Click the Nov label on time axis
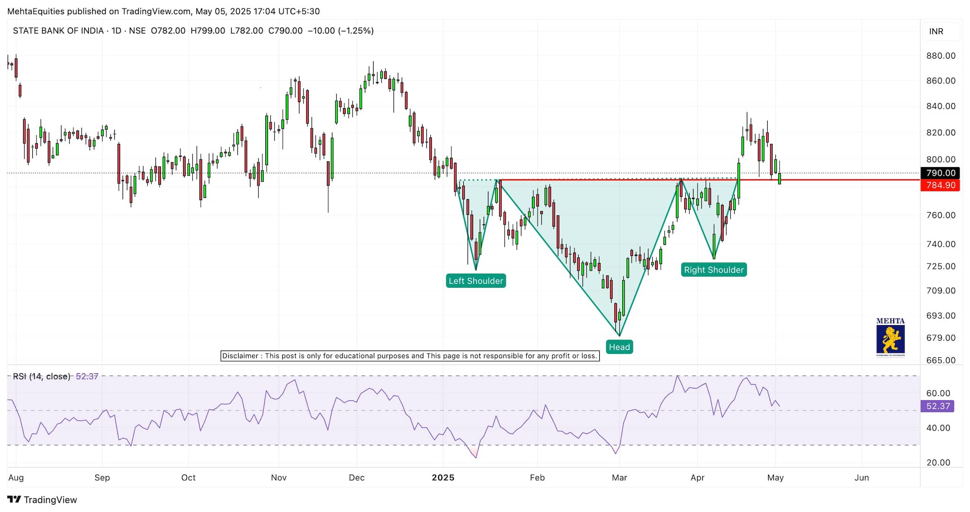 point(278,477)
